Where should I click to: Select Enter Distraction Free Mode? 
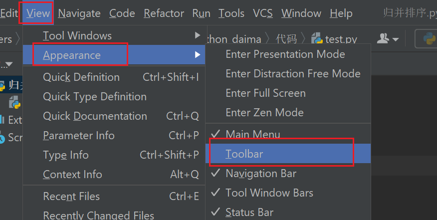click(288, 74)
